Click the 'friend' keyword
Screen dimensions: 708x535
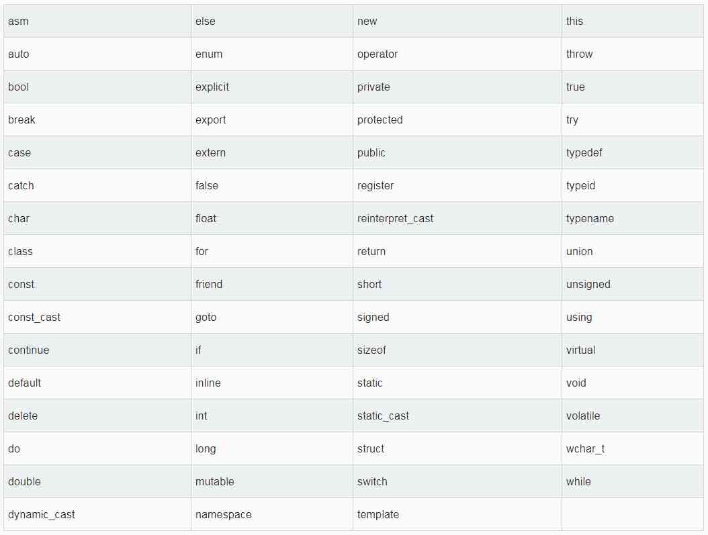tap(209, 284)
